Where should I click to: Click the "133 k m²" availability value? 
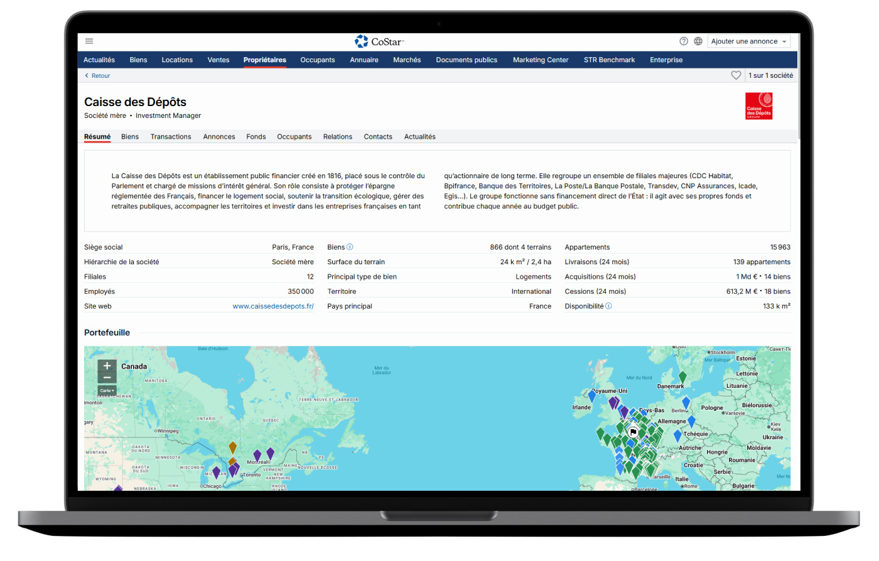777,306
